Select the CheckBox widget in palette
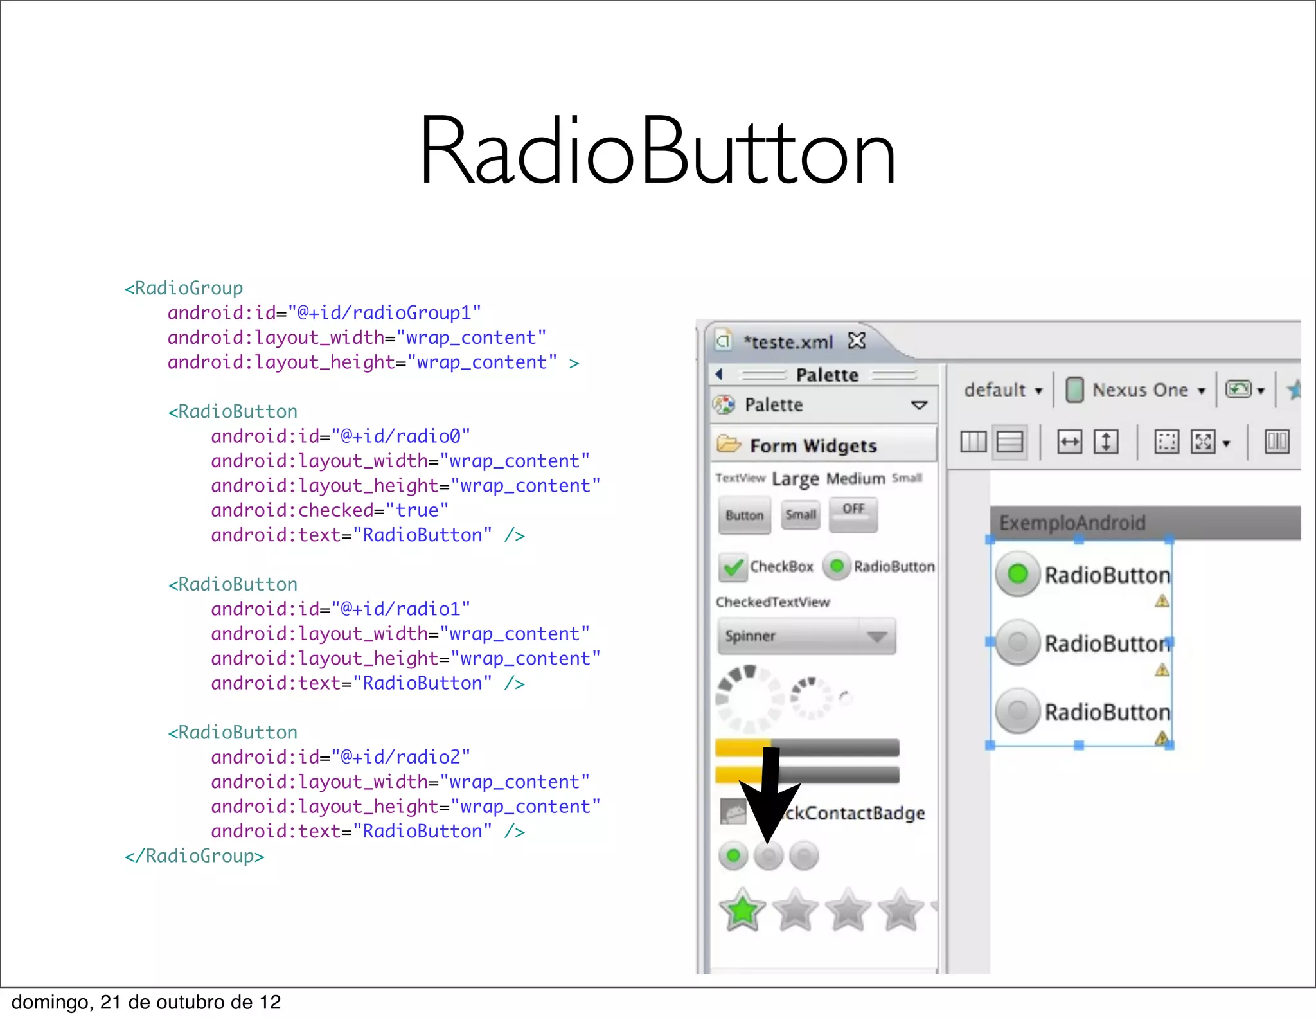 pos(766,567)
